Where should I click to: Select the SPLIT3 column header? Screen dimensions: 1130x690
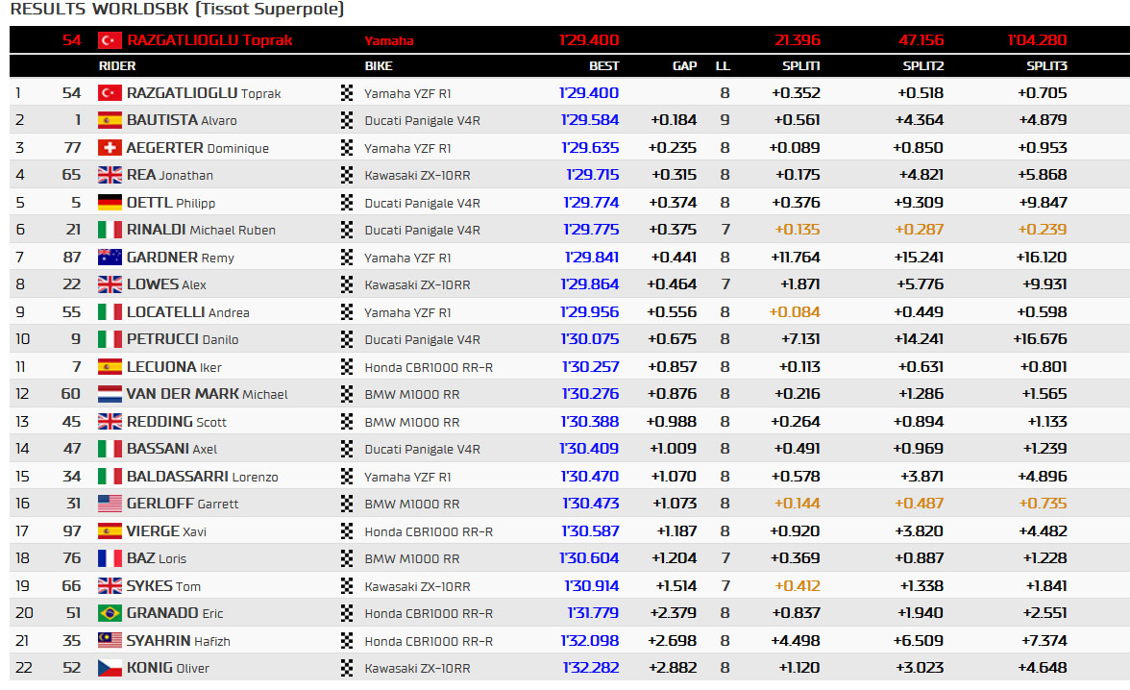pos(1046,65)
